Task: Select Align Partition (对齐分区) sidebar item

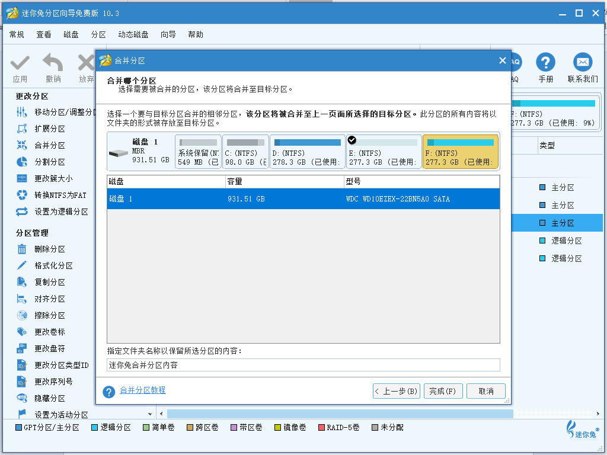Action: [41, 299]
